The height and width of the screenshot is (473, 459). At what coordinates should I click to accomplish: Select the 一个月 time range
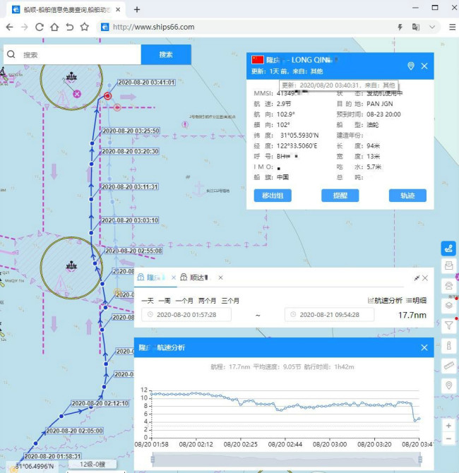pos(184,301)
